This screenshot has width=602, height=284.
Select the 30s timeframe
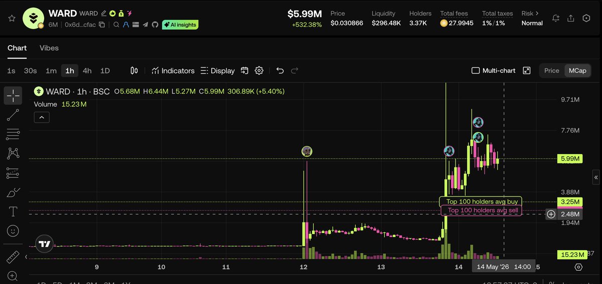tap(31, 70)
